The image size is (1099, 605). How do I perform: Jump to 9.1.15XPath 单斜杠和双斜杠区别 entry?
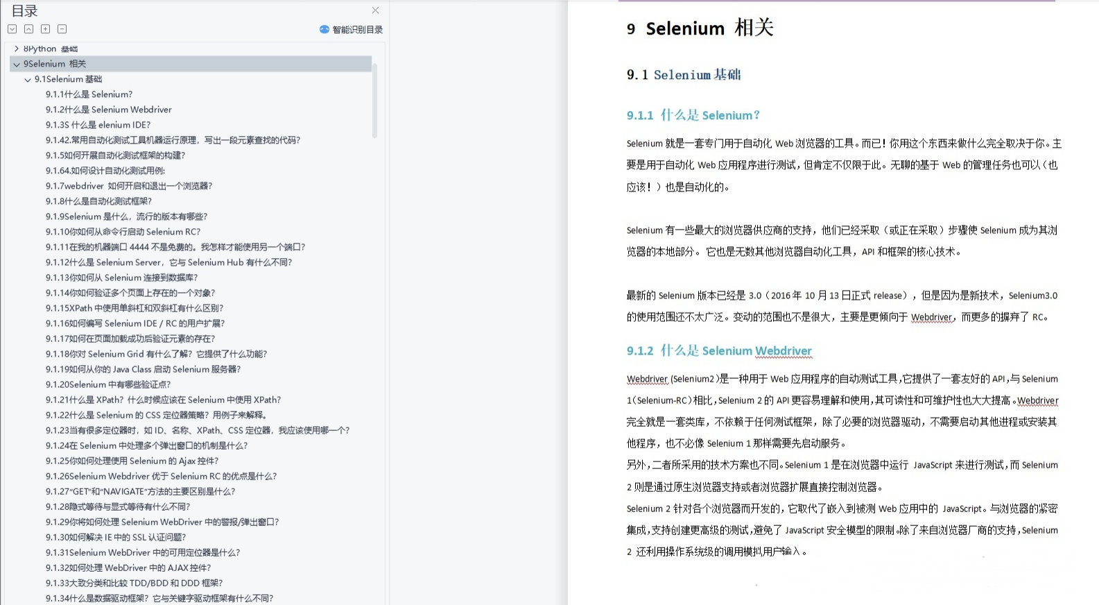point(135,308)
